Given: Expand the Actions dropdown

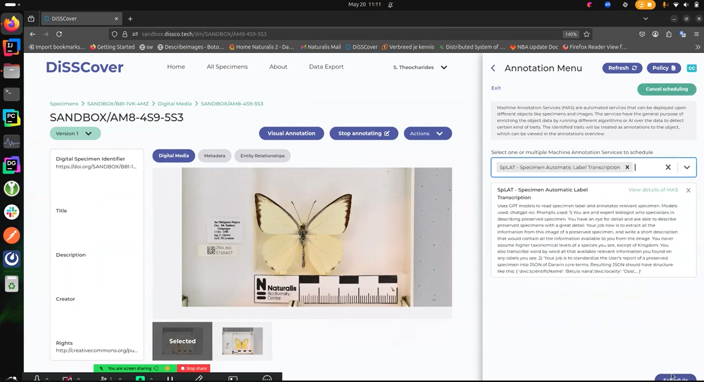Looking at the screenshot, I should pyautogui.click(x=428, y=133).
